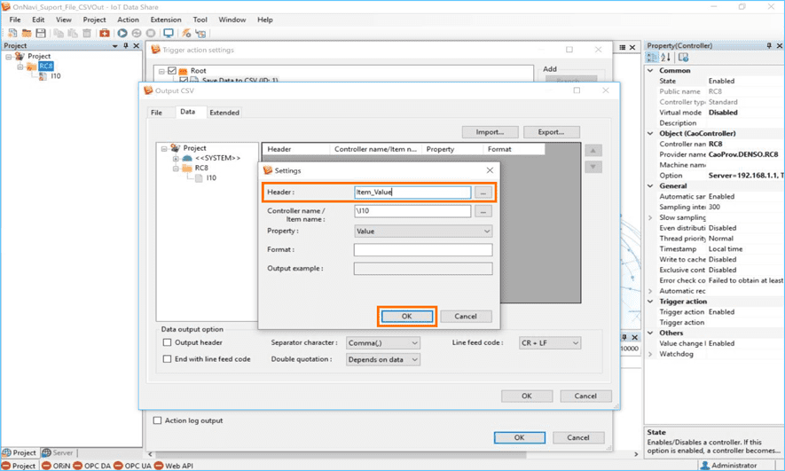Click OK in the Output CSV dialog
The image size is (785, 471).
coord(527,396)
